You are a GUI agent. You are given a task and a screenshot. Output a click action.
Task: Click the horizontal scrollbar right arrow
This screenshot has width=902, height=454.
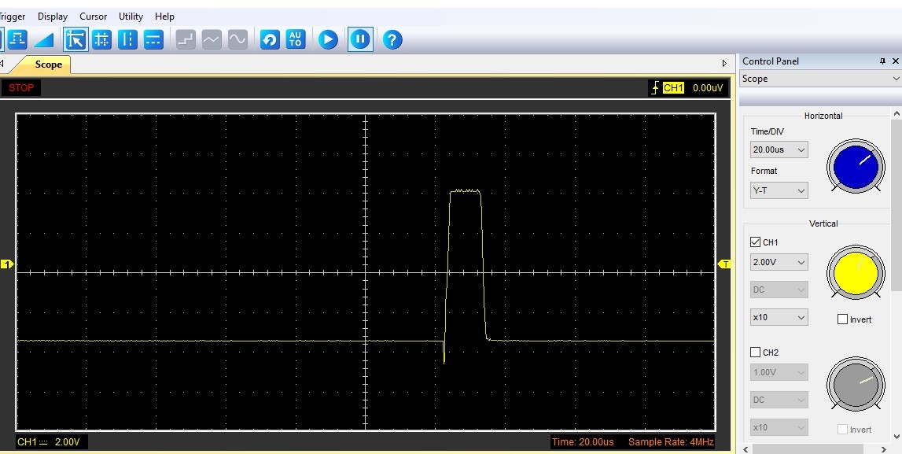tap(885, 448)
